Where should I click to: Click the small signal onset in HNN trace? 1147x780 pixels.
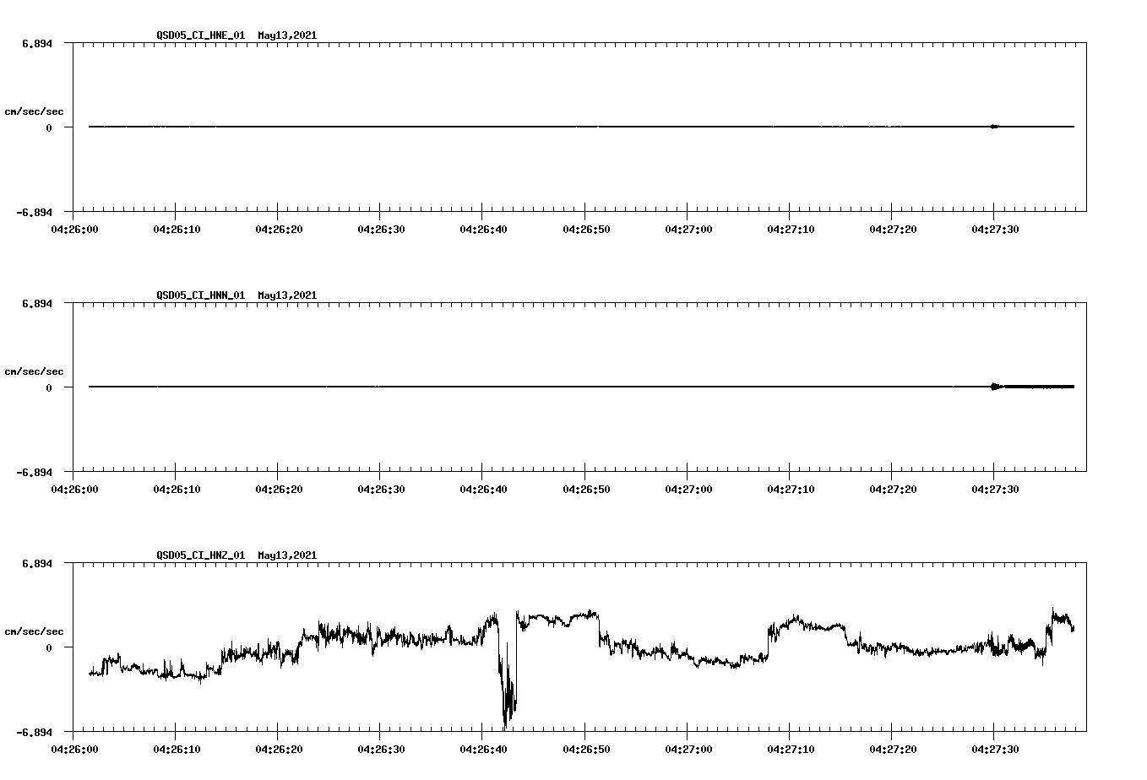click(x=997, y=387)
